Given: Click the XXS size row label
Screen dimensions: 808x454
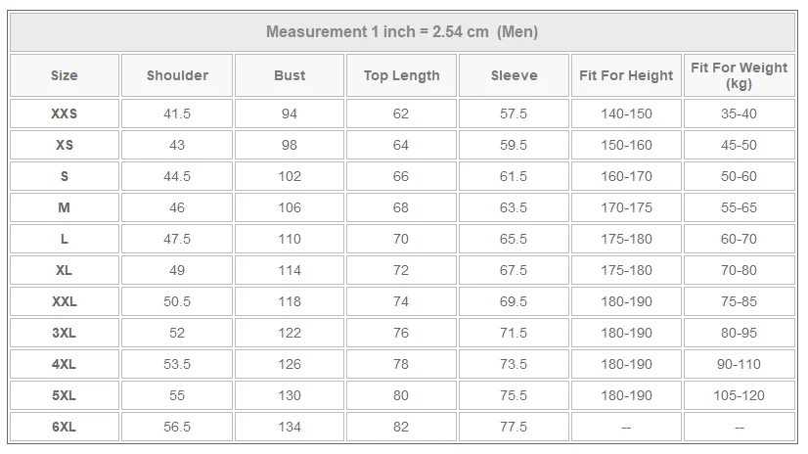Looking at the screenshot, I should tap(65, 113).
